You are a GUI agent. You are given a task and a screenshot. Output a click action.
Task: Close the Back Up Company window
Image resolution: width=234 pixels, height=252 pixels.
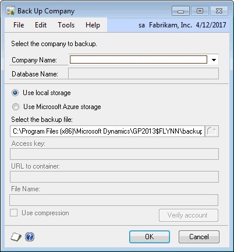(x=219, y=10)
